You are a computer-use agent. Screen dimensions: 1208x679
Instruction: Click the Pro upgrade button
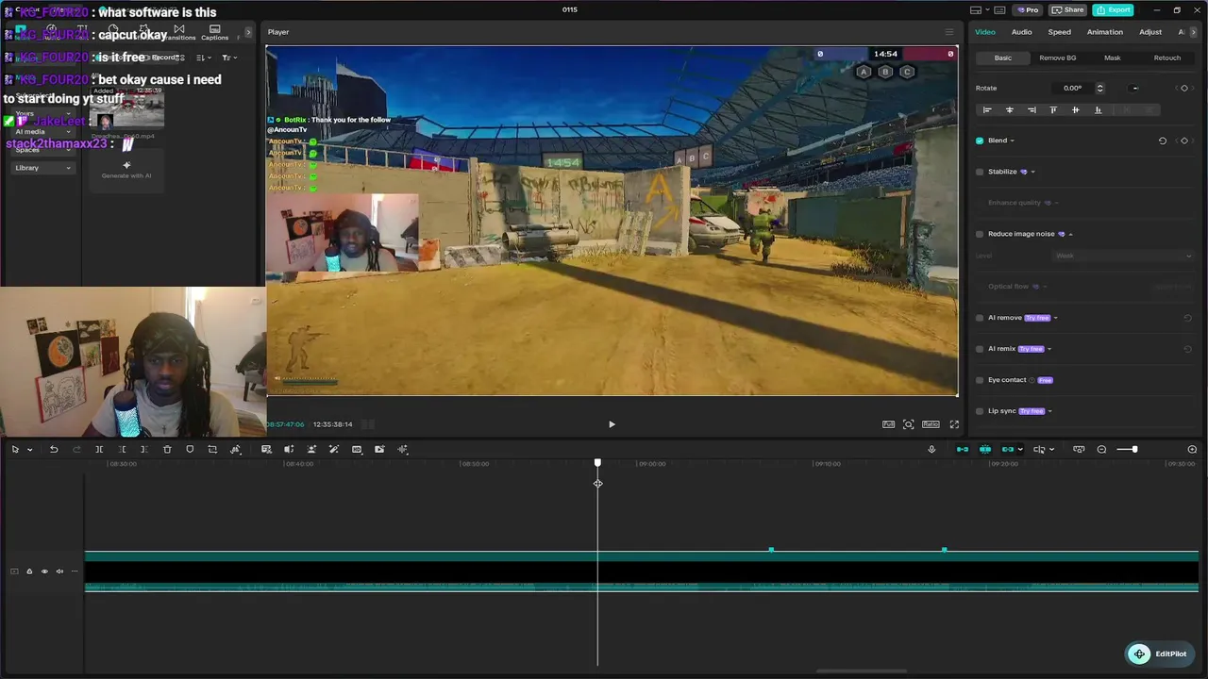[1028, 10]
